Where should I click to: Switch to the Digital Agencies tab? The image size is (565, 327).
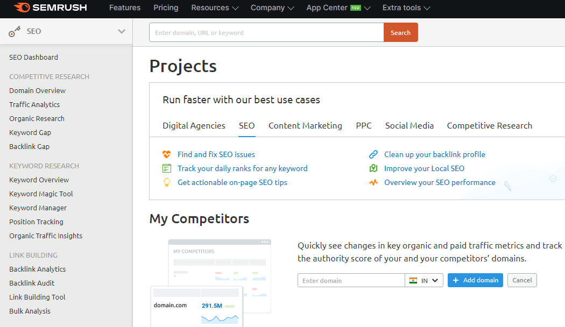coord(194,126)
